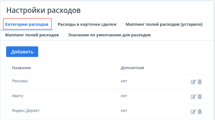Viewport: 215px width, 120px height.
Task: Click the Добавить button
Action: [x=22, y=51]
